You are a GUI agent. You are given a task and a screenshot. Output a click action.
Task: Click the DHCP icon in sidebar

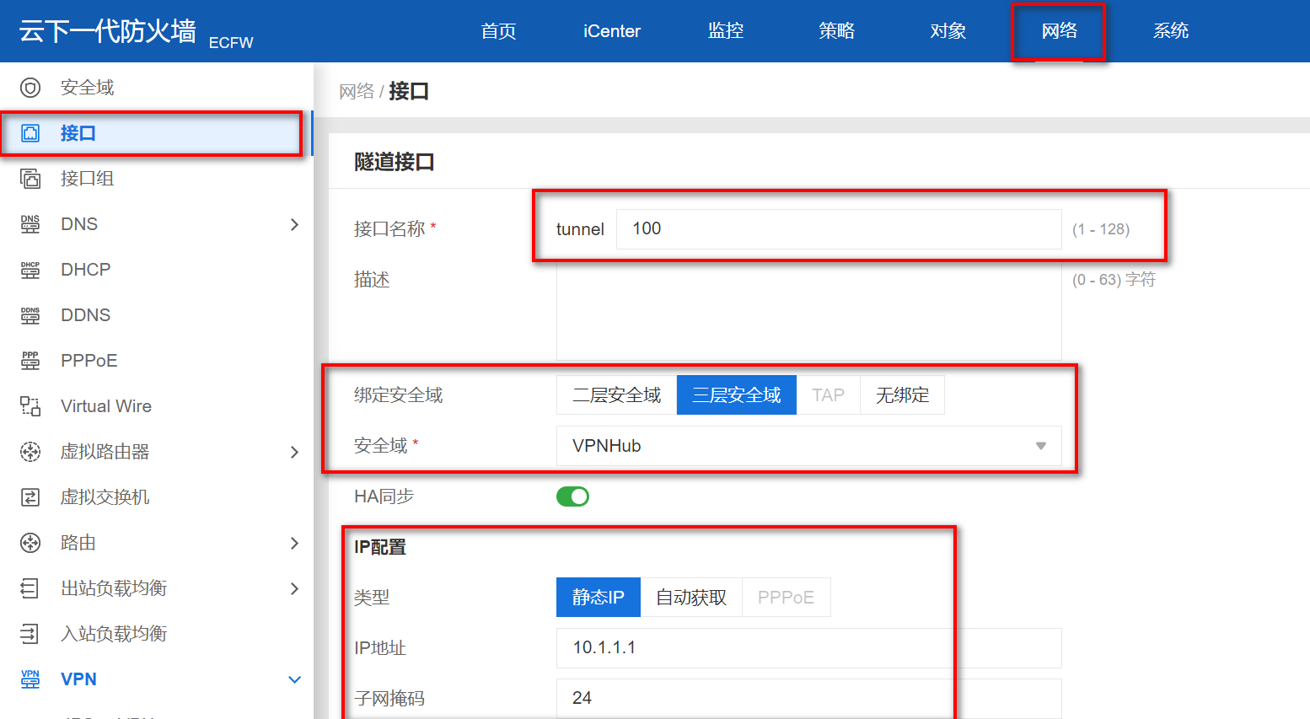click(x=30, y=270)
